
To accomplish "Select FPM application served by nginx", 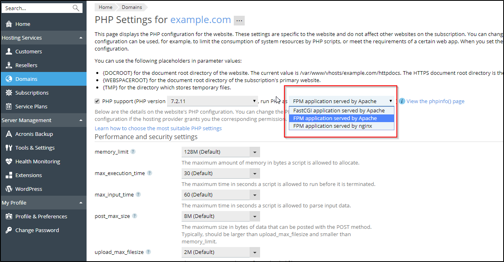I will pyautogui.click(x=332, y=126).
